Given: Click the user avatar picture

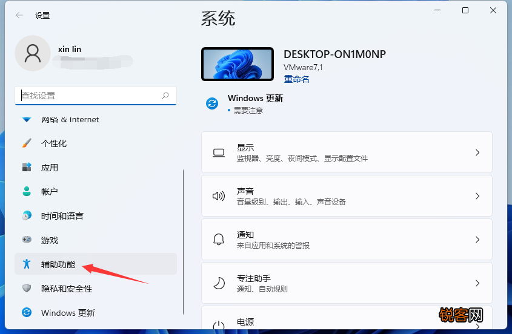Looking at the screenshot, I should click(x=33, y=53).
